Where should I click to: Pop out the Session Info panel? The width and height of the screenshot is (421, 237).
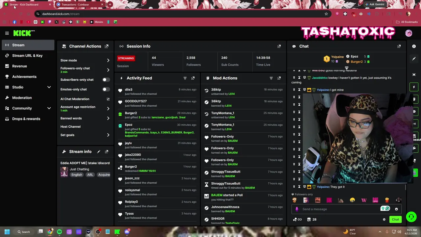279,46
